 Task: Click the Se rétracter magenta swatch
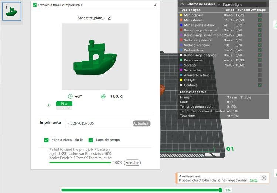click(181, 70)
